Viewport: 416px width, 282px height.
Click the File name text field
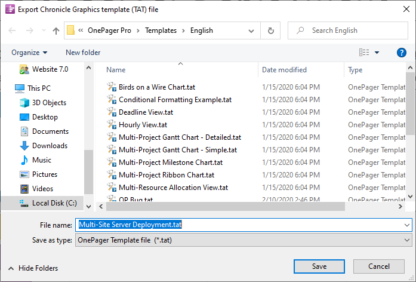[239, 225]
